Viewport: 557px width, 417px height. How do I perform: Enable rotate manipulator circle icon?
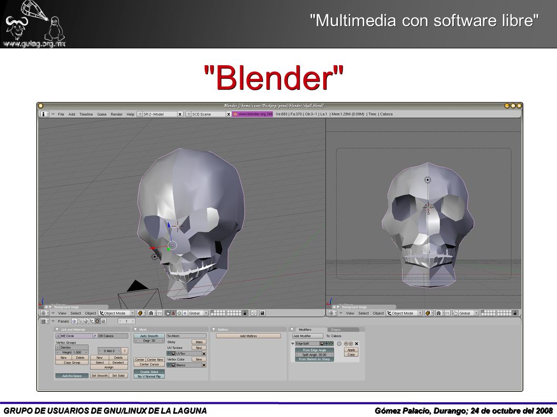[x=180, y=313]
